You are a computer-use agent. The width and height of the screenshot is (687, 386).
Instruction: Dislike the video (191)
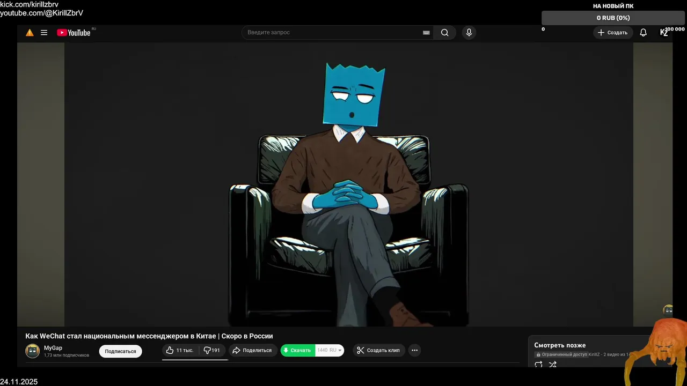[x=213, y=350]
